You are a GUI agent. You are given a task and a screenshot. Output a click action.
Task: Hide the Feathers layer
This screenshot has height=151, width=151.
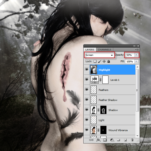[87, 90]
